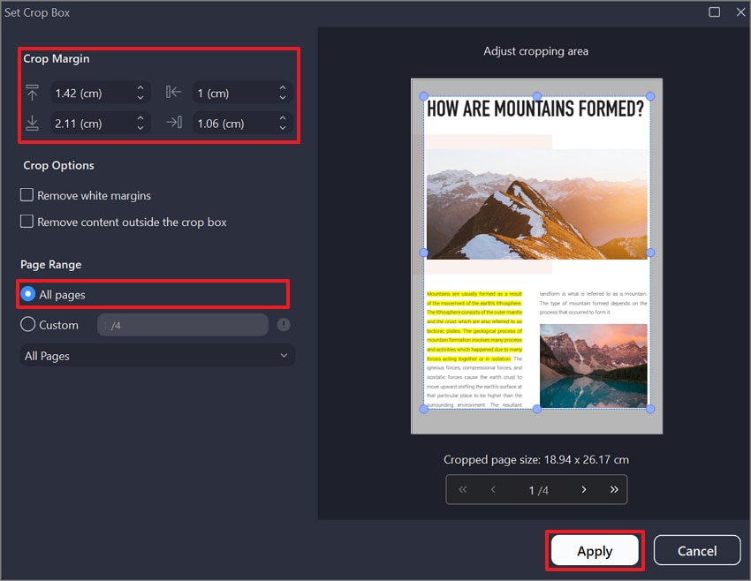This screenshot has width=751, height=581.
Task: Close the Set Crop Box dialog
Action: 740,12
